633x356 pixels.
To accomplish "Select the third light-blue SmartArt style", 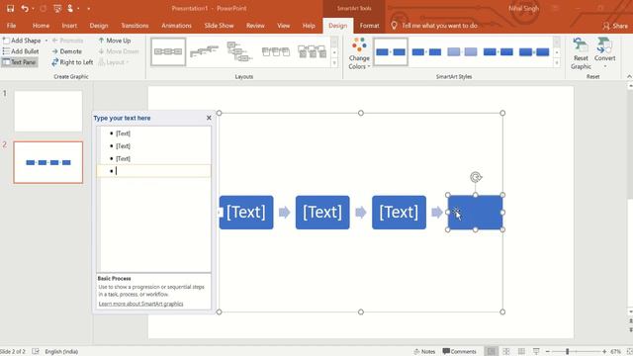I will [462, 51].
